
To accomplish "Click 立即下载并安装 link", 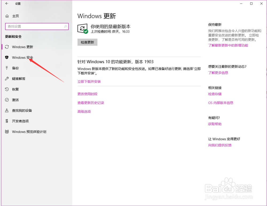I will [89, 82].
